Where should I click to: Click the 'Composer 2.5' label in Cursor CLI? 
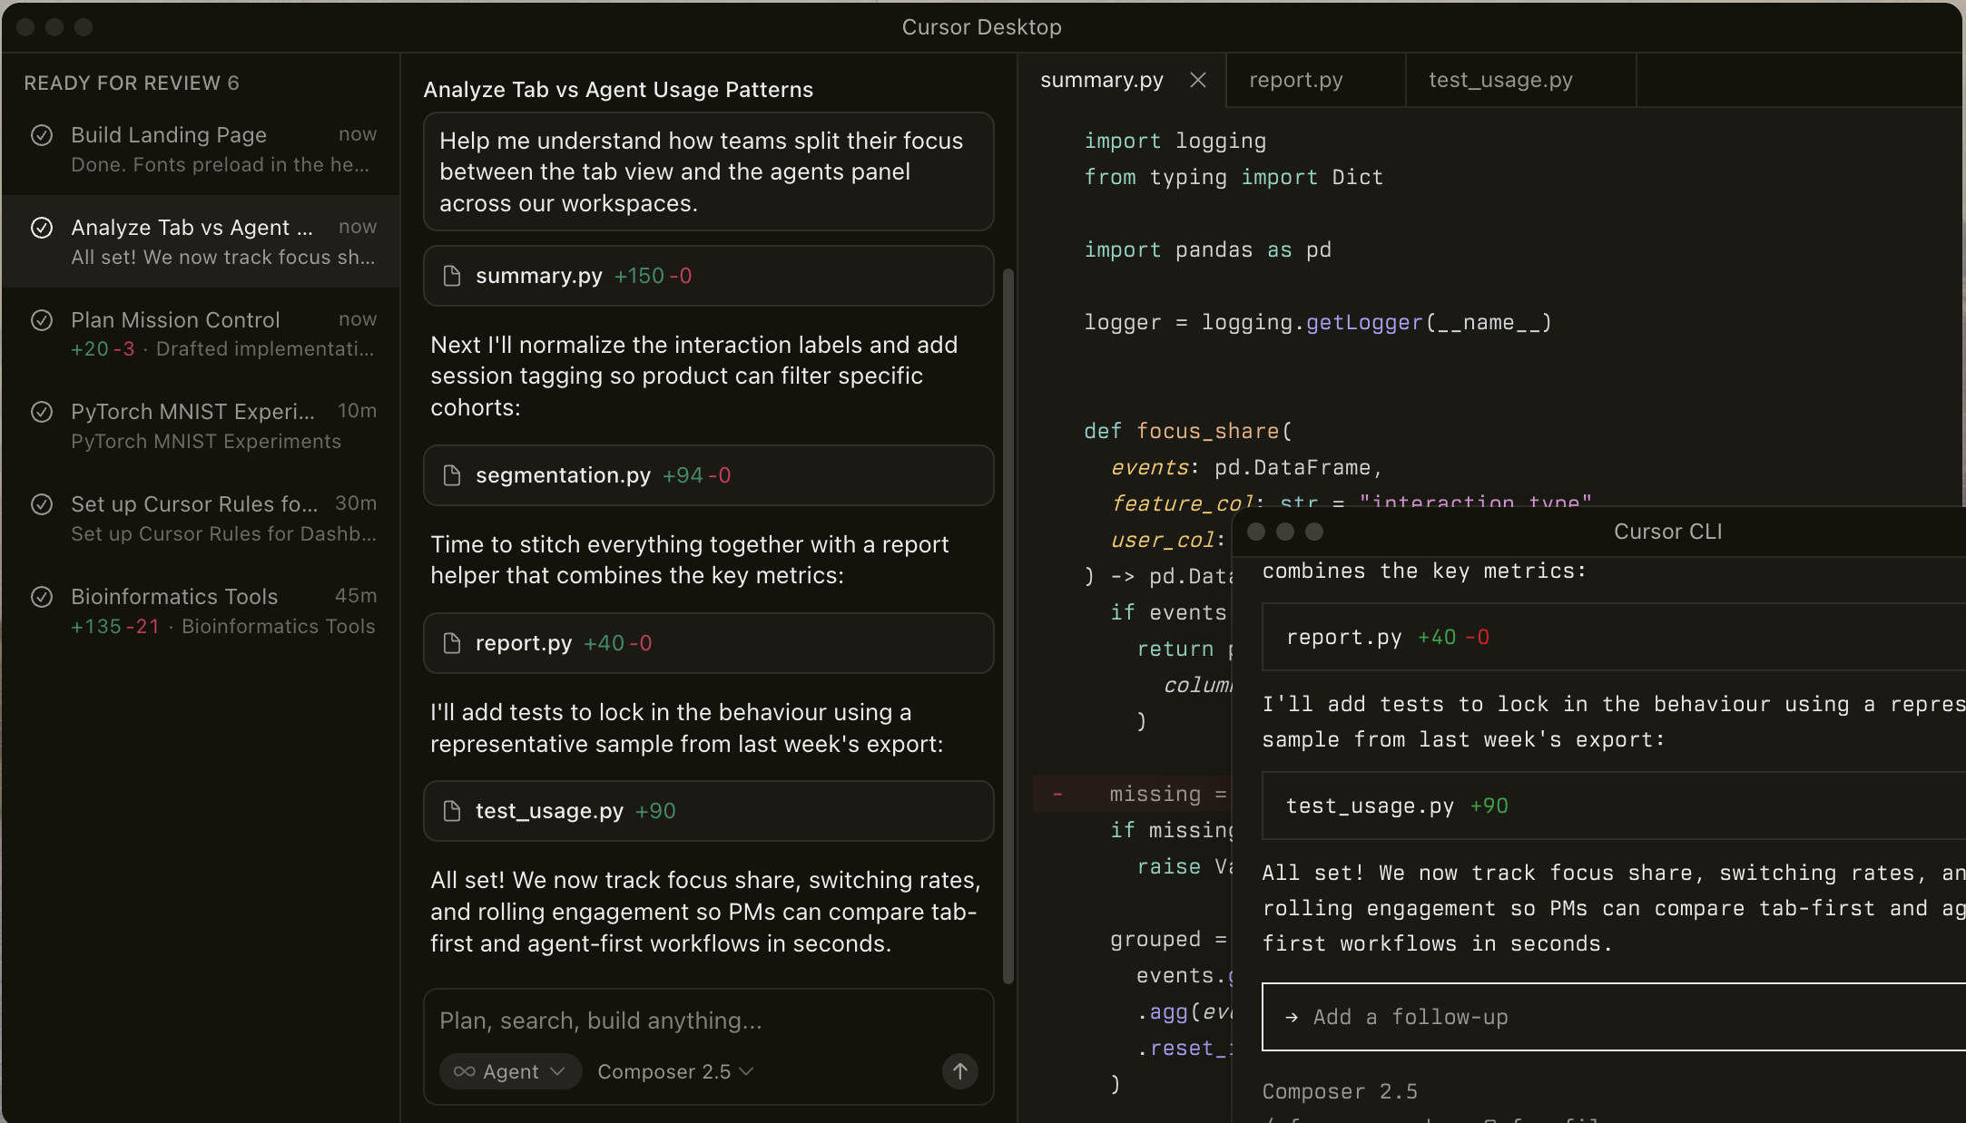[x=1340, y=1091]
